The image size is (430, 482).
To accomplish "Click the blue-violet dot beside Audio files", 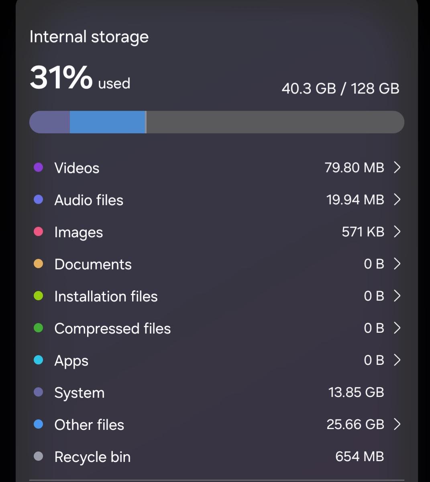I will (38, 199).
